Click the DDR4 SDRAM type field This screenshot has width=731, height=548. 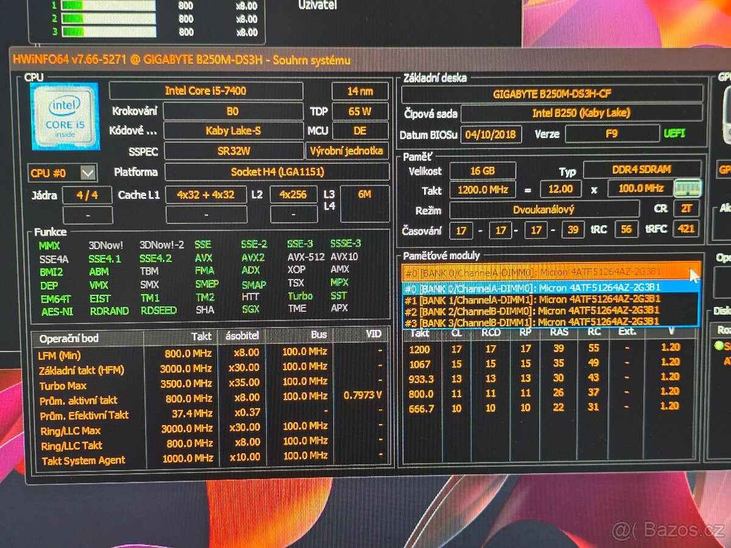[641, 170]
